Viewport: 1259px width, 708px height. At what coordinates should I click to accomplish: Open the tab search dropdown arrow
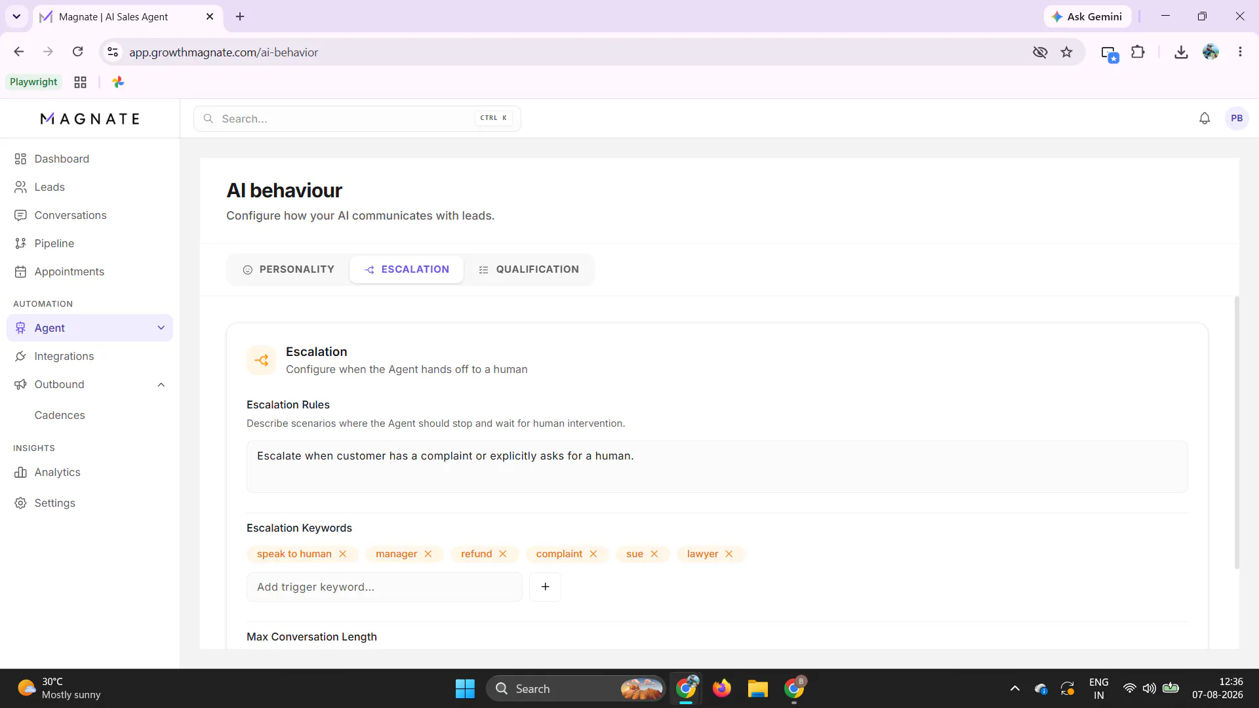pyautogui.click(x=16, y=16)
